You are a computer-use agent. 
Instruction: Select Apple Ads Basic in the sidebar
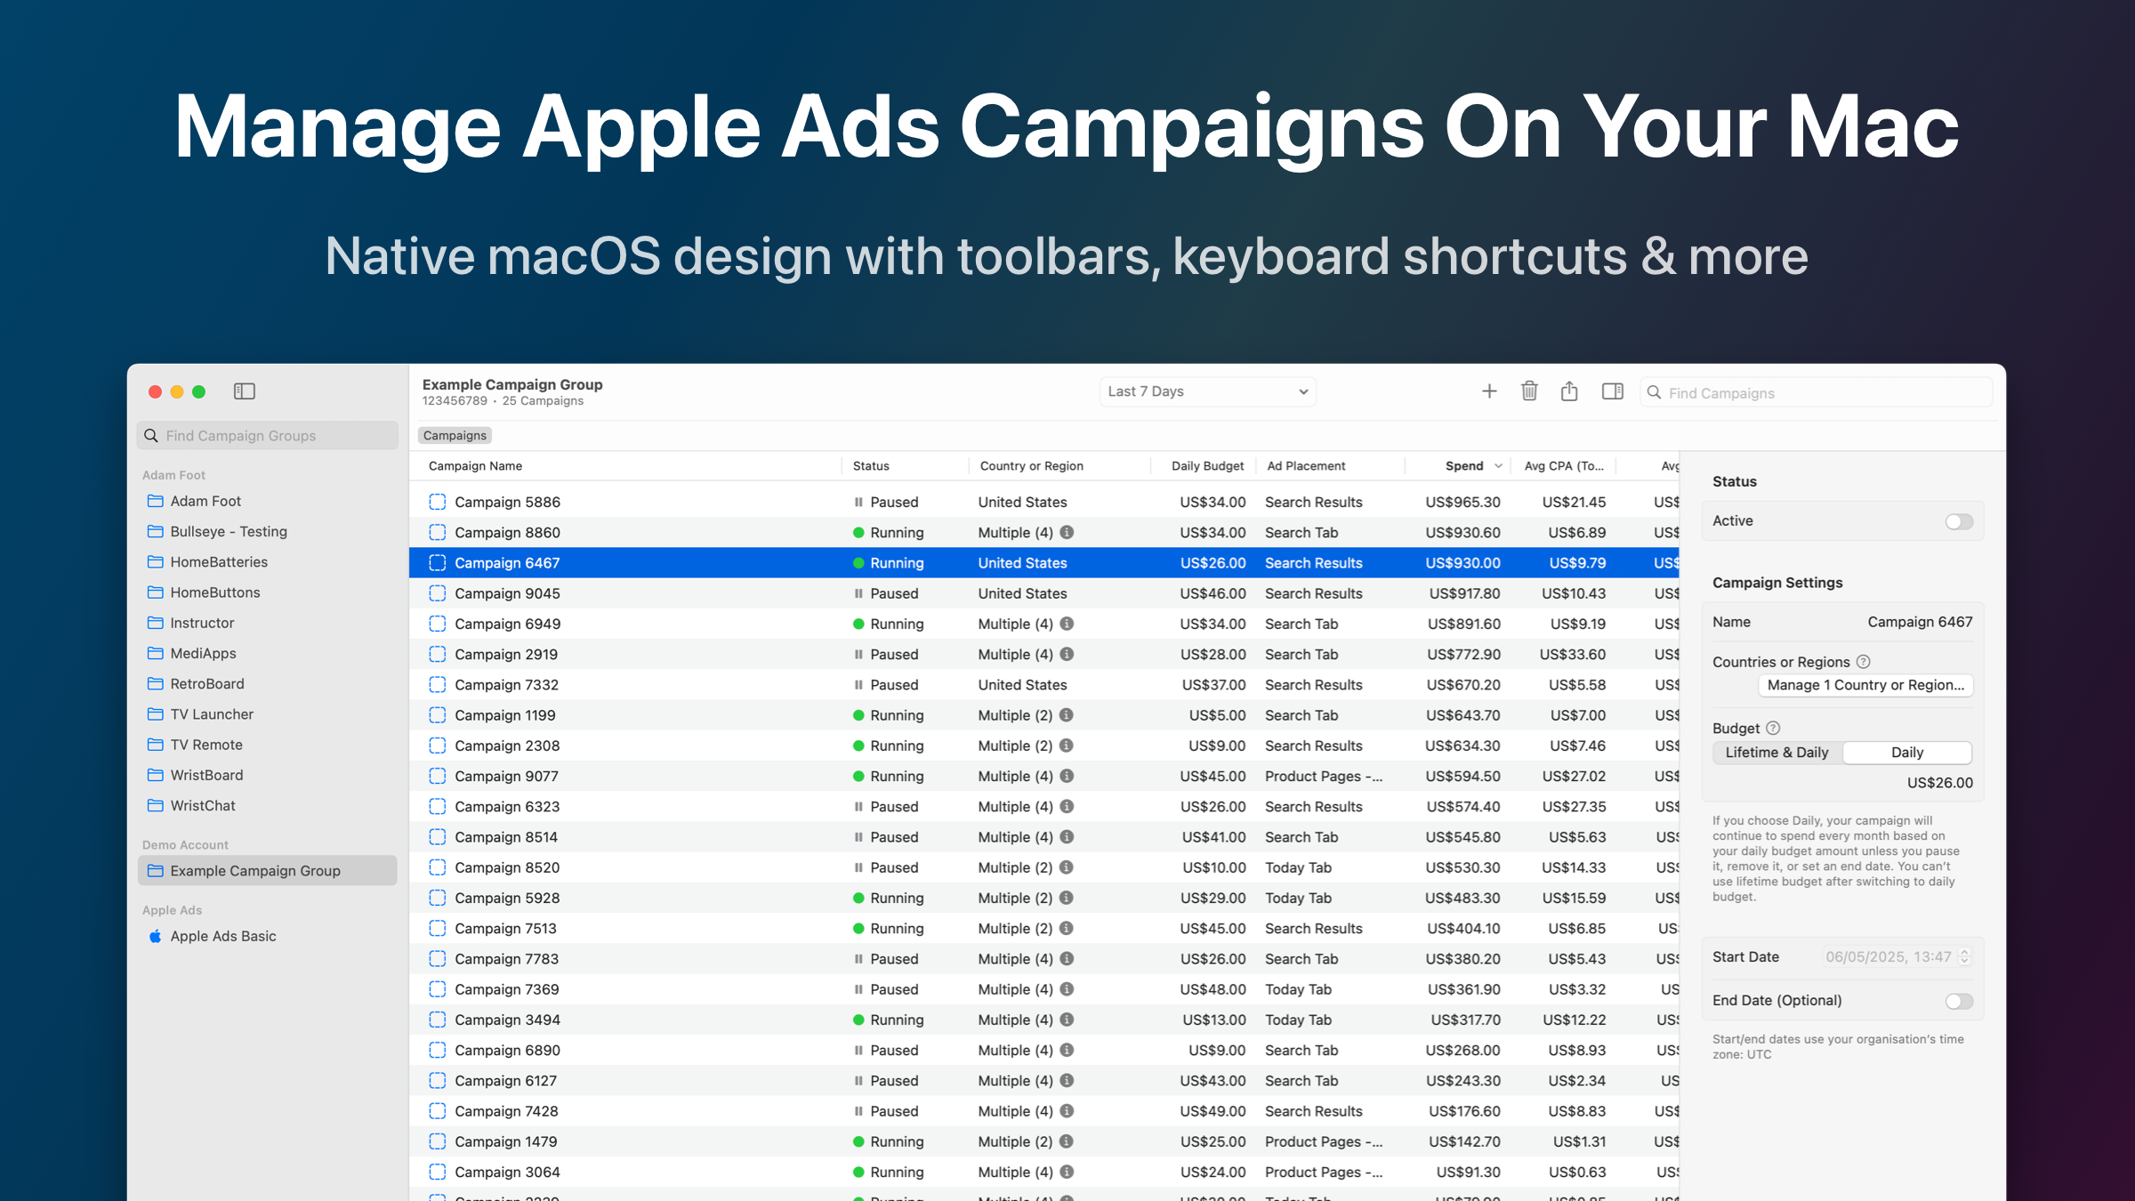223,936
